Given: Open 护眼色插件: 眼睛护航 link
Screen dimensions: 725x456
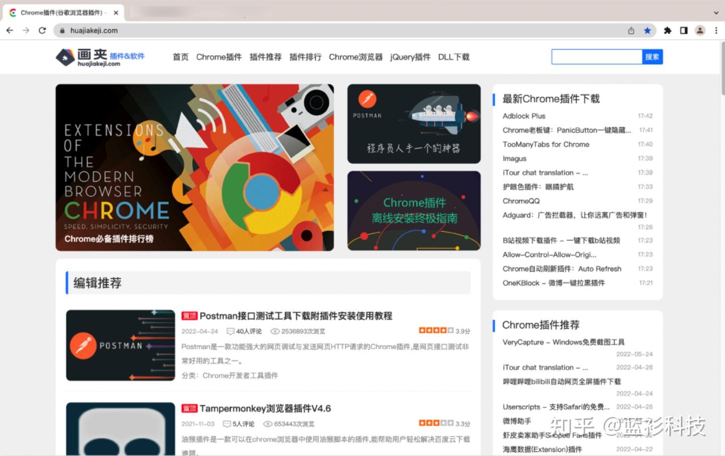Looking at the screenshot, I should [538, 186].
